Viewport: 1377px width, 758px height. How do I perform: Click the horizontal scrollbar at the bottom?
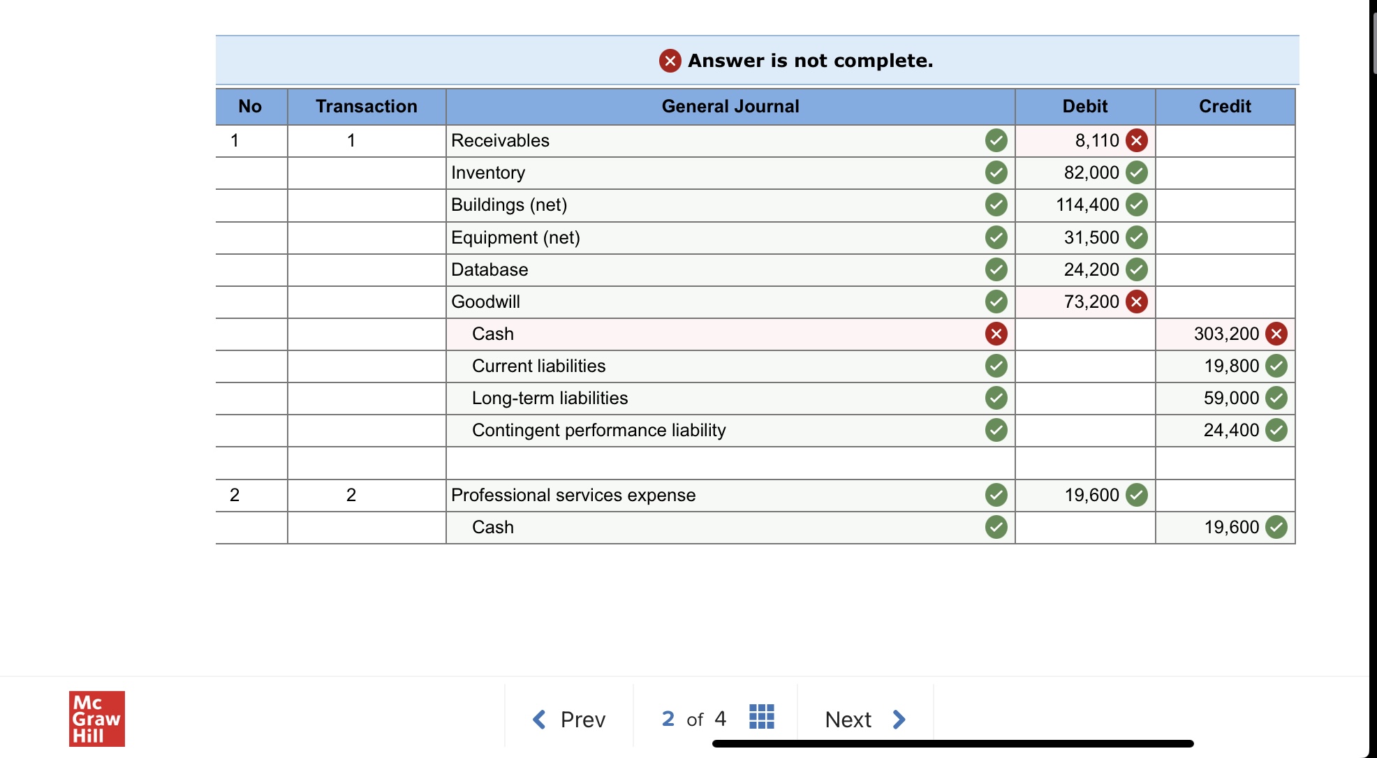point(952,744)
